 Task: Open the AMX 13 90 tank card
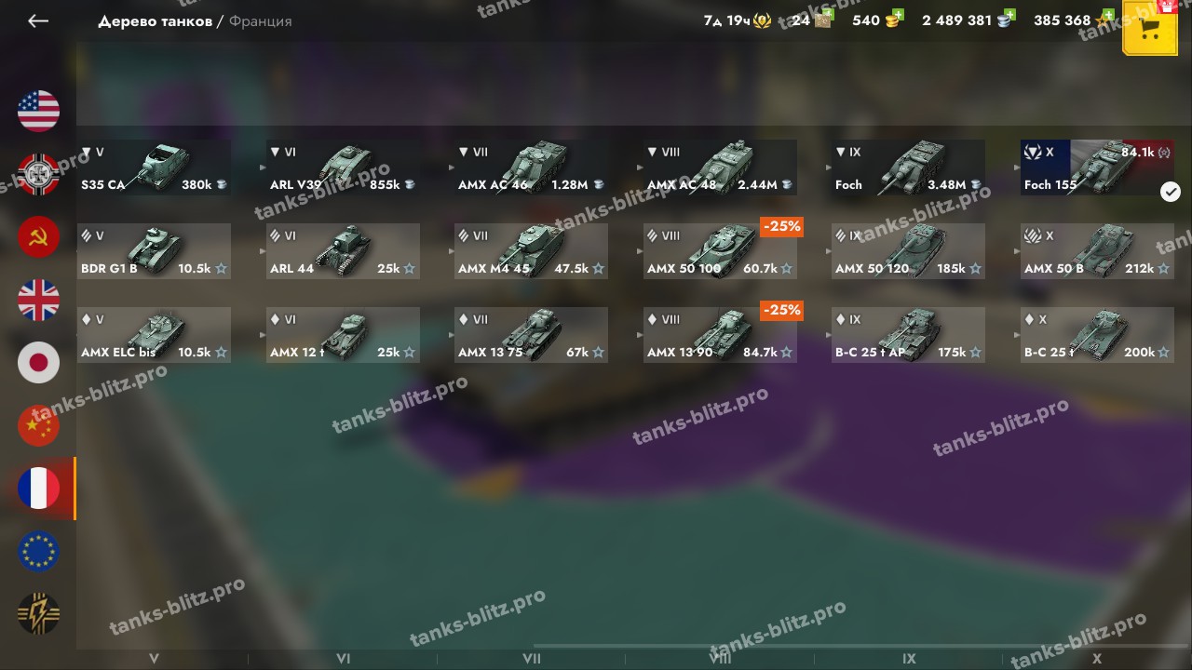[x=720, y=335]
